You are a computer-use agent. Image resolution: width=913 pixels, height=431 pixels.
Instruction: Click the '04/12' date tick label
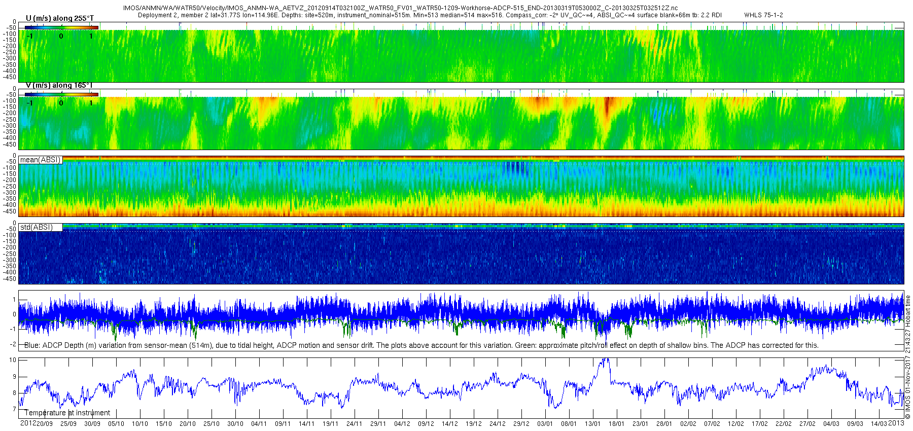coord(402,424)
